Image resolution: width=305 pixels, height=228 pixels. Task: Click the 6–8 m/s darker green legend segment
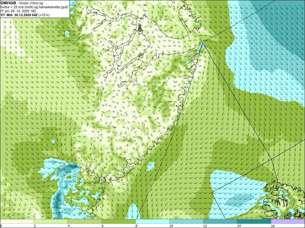tap(119, 221)
